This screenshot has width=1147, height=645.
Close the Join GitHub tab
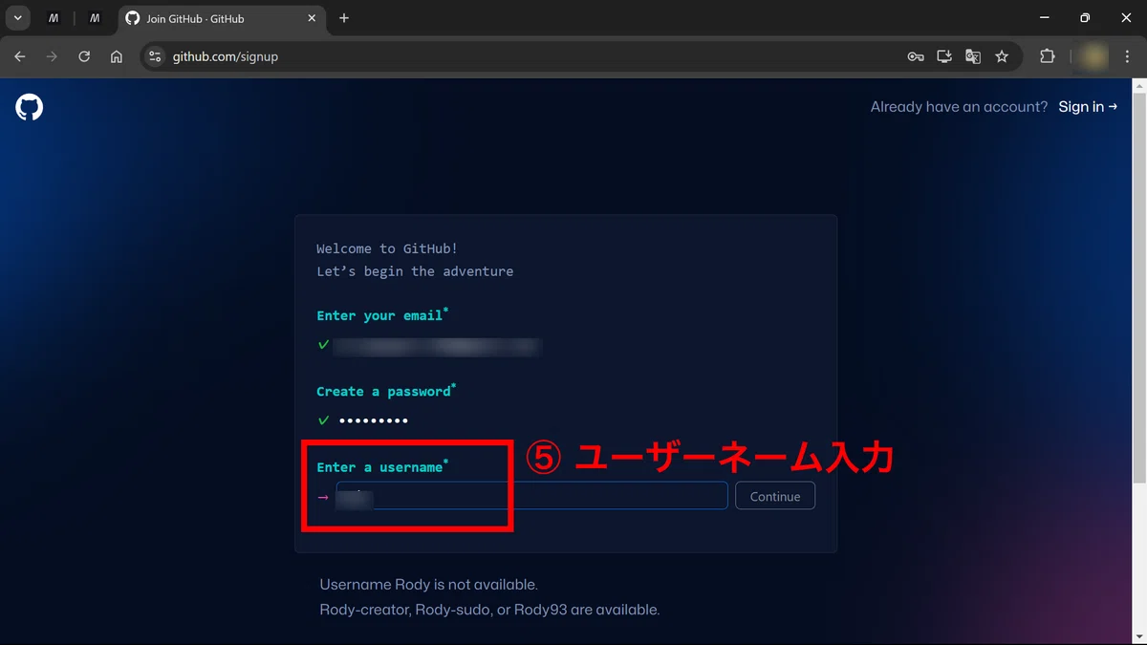coord(312,18)
